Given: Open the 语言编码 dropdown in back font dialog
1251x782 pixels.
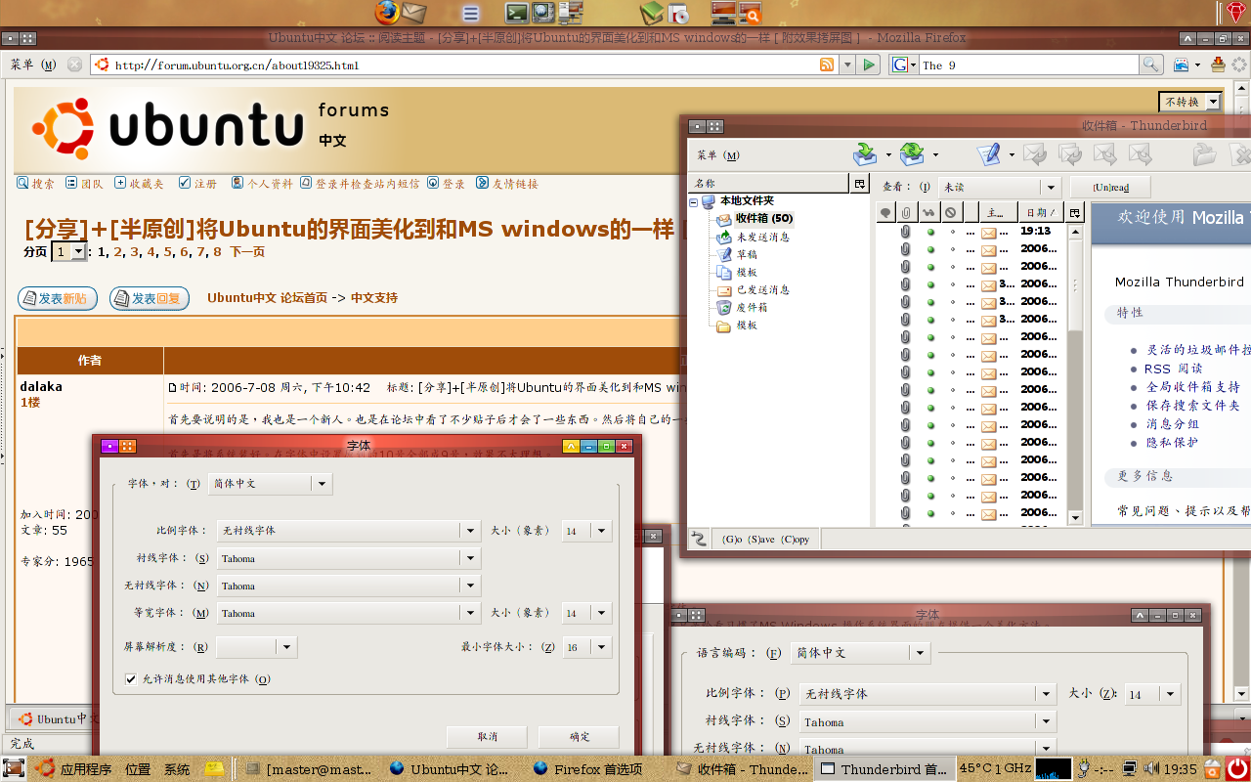Looking at the screenshot, I should click(859, 653).
